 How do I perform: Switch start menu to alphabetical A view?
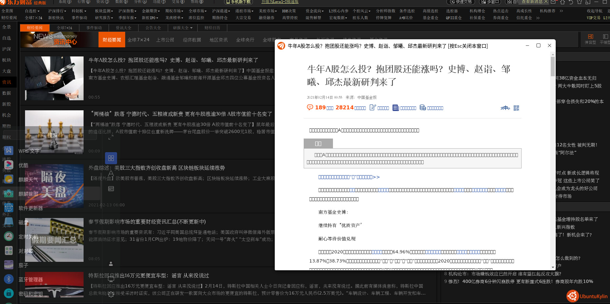(111, 173)
